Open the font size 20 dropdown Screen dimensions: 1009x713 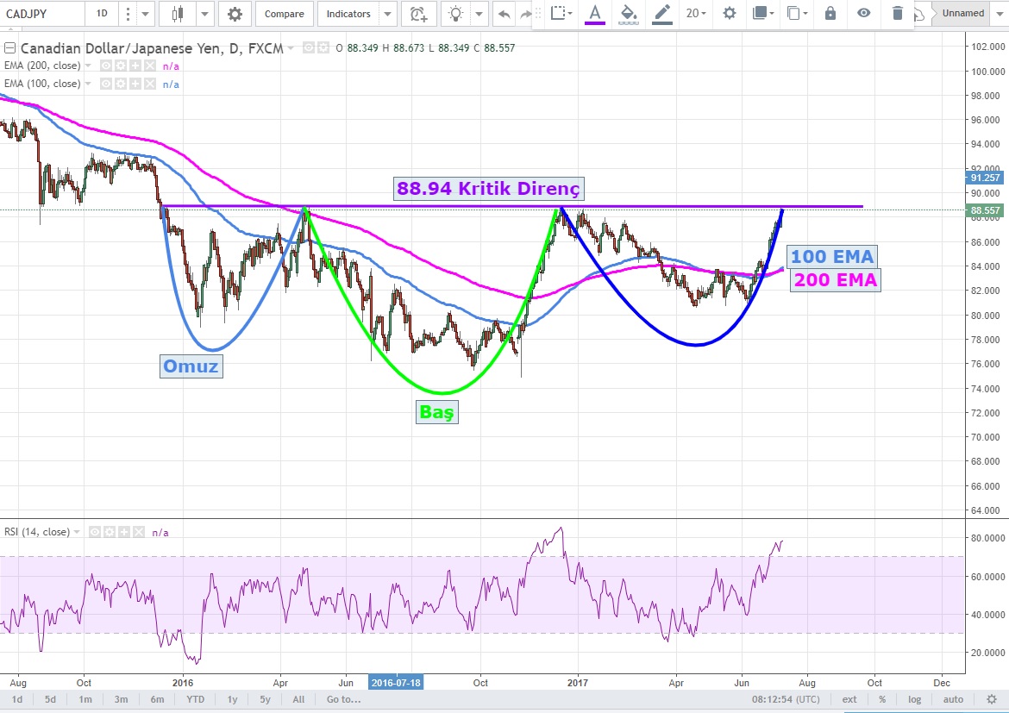(x=696, y=14)
